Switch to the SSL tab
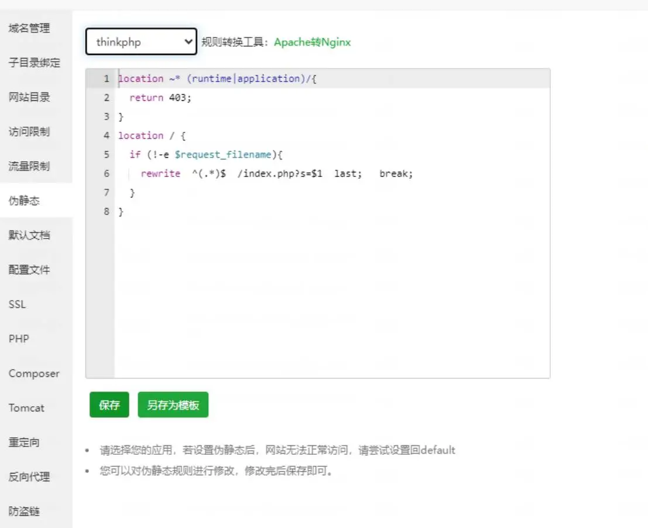648x528 pixels. (x=18, y=304)
